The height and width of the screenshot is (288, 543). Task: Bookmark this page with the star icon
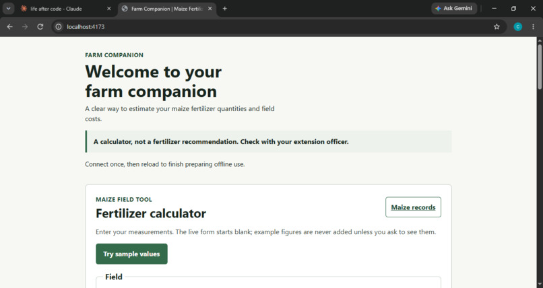coord(497,27)
